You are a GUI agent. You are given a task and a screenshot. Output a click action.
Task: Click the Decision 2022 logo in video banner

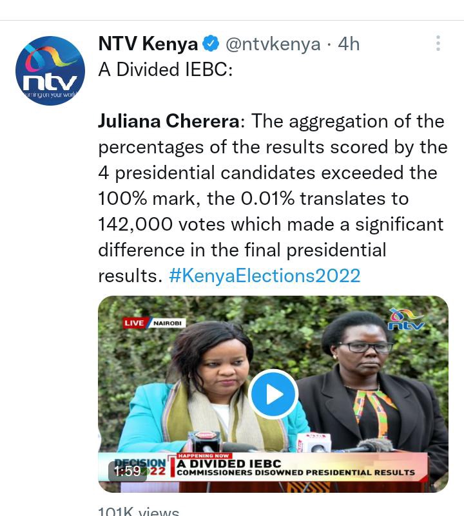tap(140, 467)
